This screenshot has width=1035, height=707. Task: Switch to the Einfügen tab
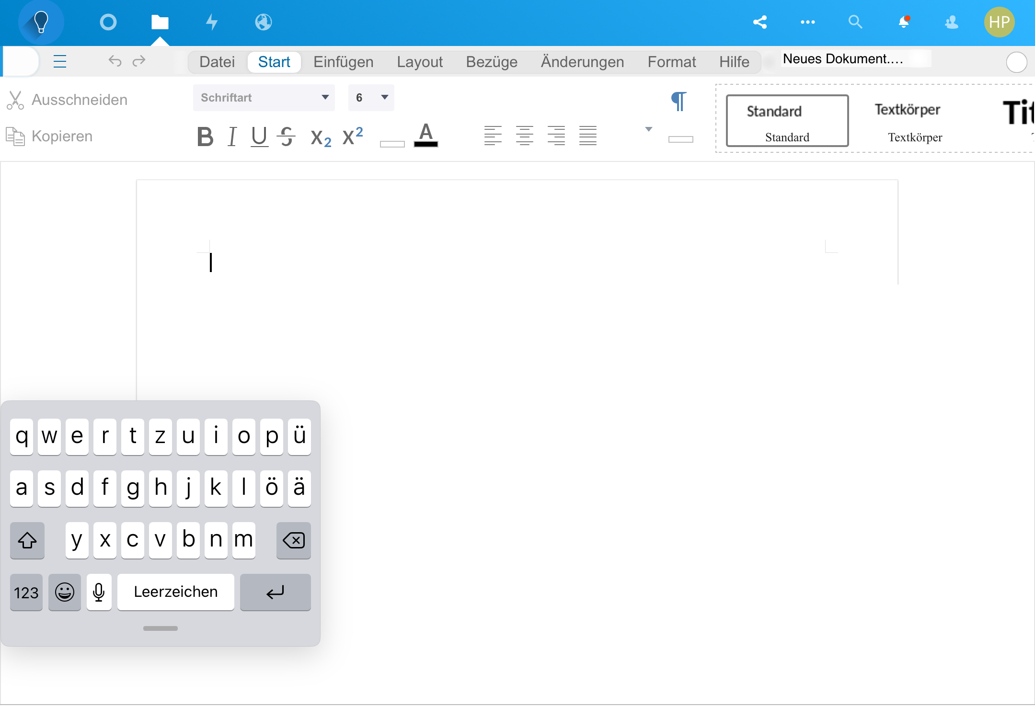click(343, 61)
